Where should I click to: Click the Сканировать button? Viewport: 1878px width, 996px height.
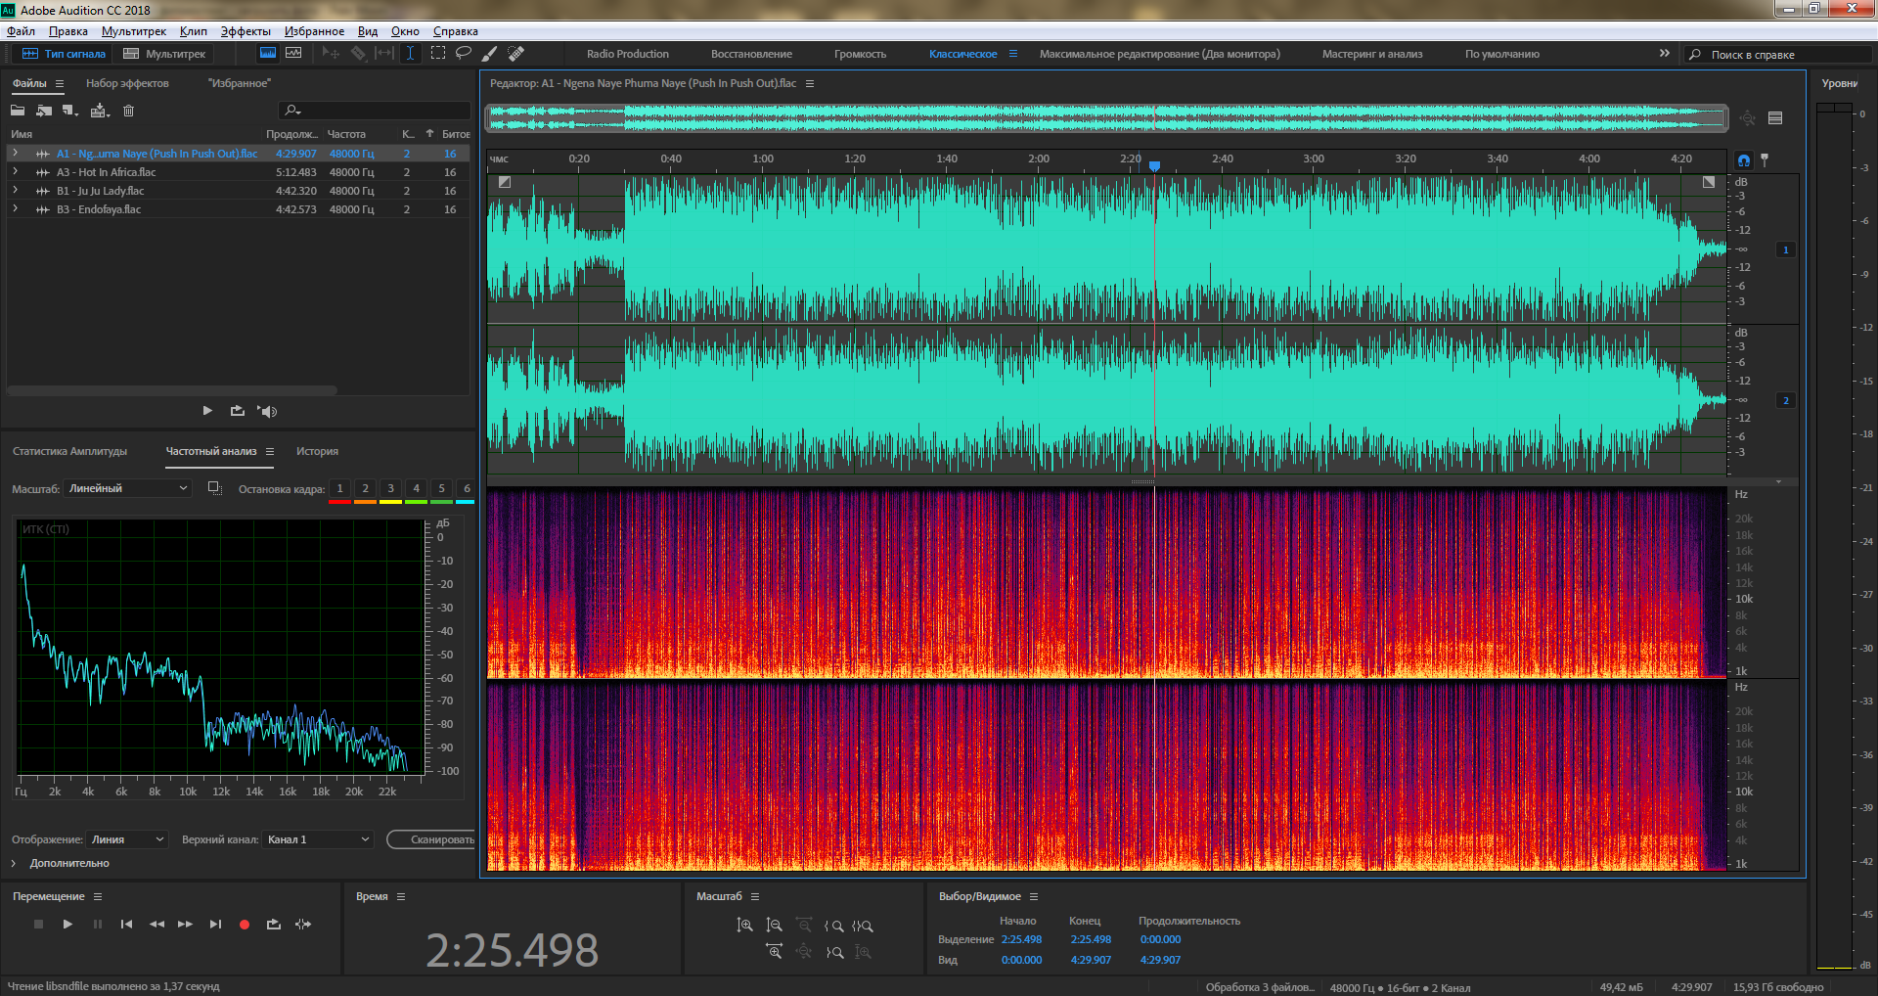point(435,839)
